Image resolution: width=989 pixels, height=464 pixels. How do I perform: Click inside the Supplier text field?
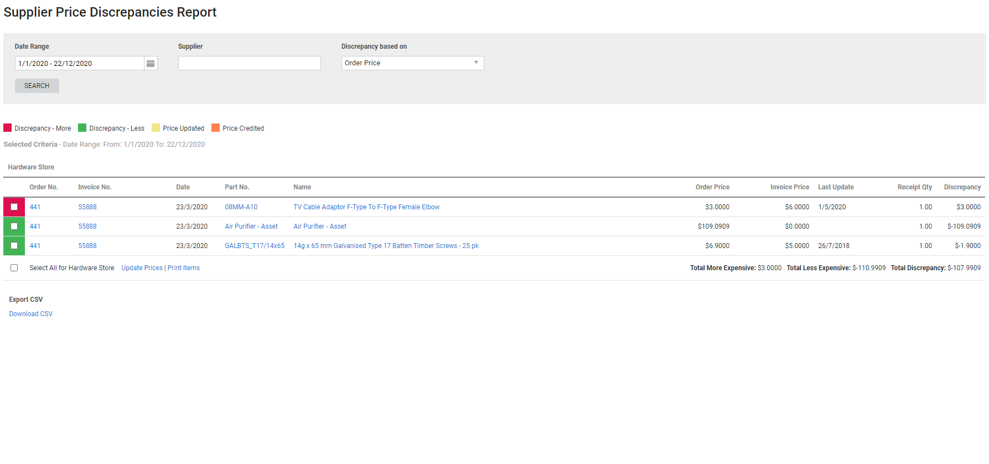click(249, 63)
